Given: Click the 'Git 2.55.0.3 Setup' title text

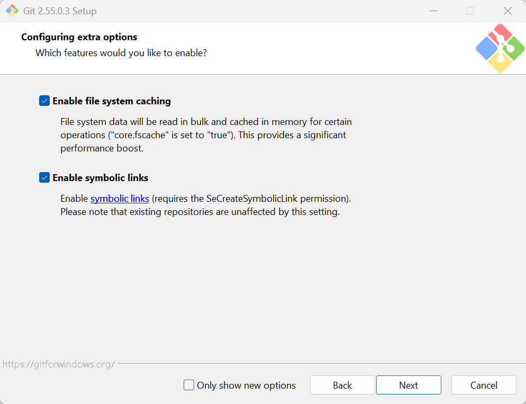Looking at the screenshot, I should click(60, 11).
